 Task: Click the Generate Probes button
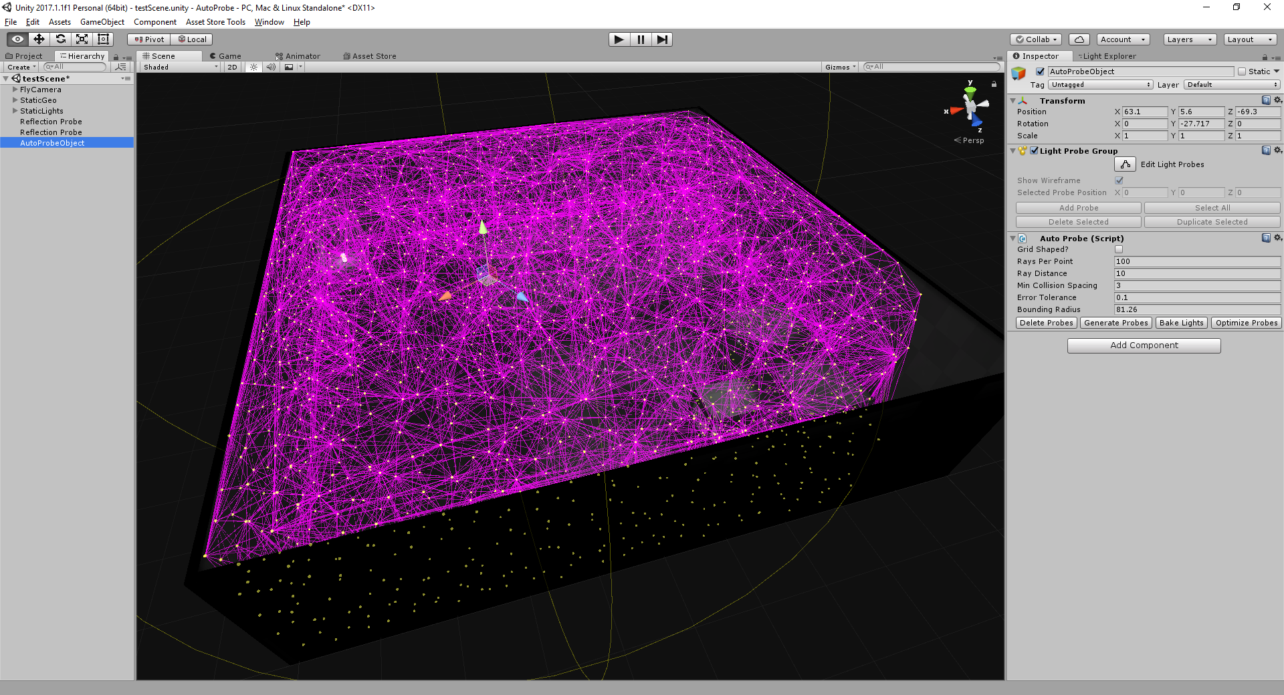point(1115,323)
